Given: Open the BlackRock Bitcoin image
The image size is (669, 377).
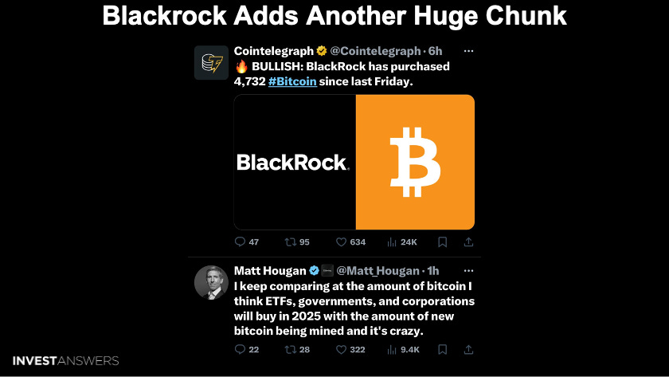Looking at the screenshot, I should click(x=354, y=163).
